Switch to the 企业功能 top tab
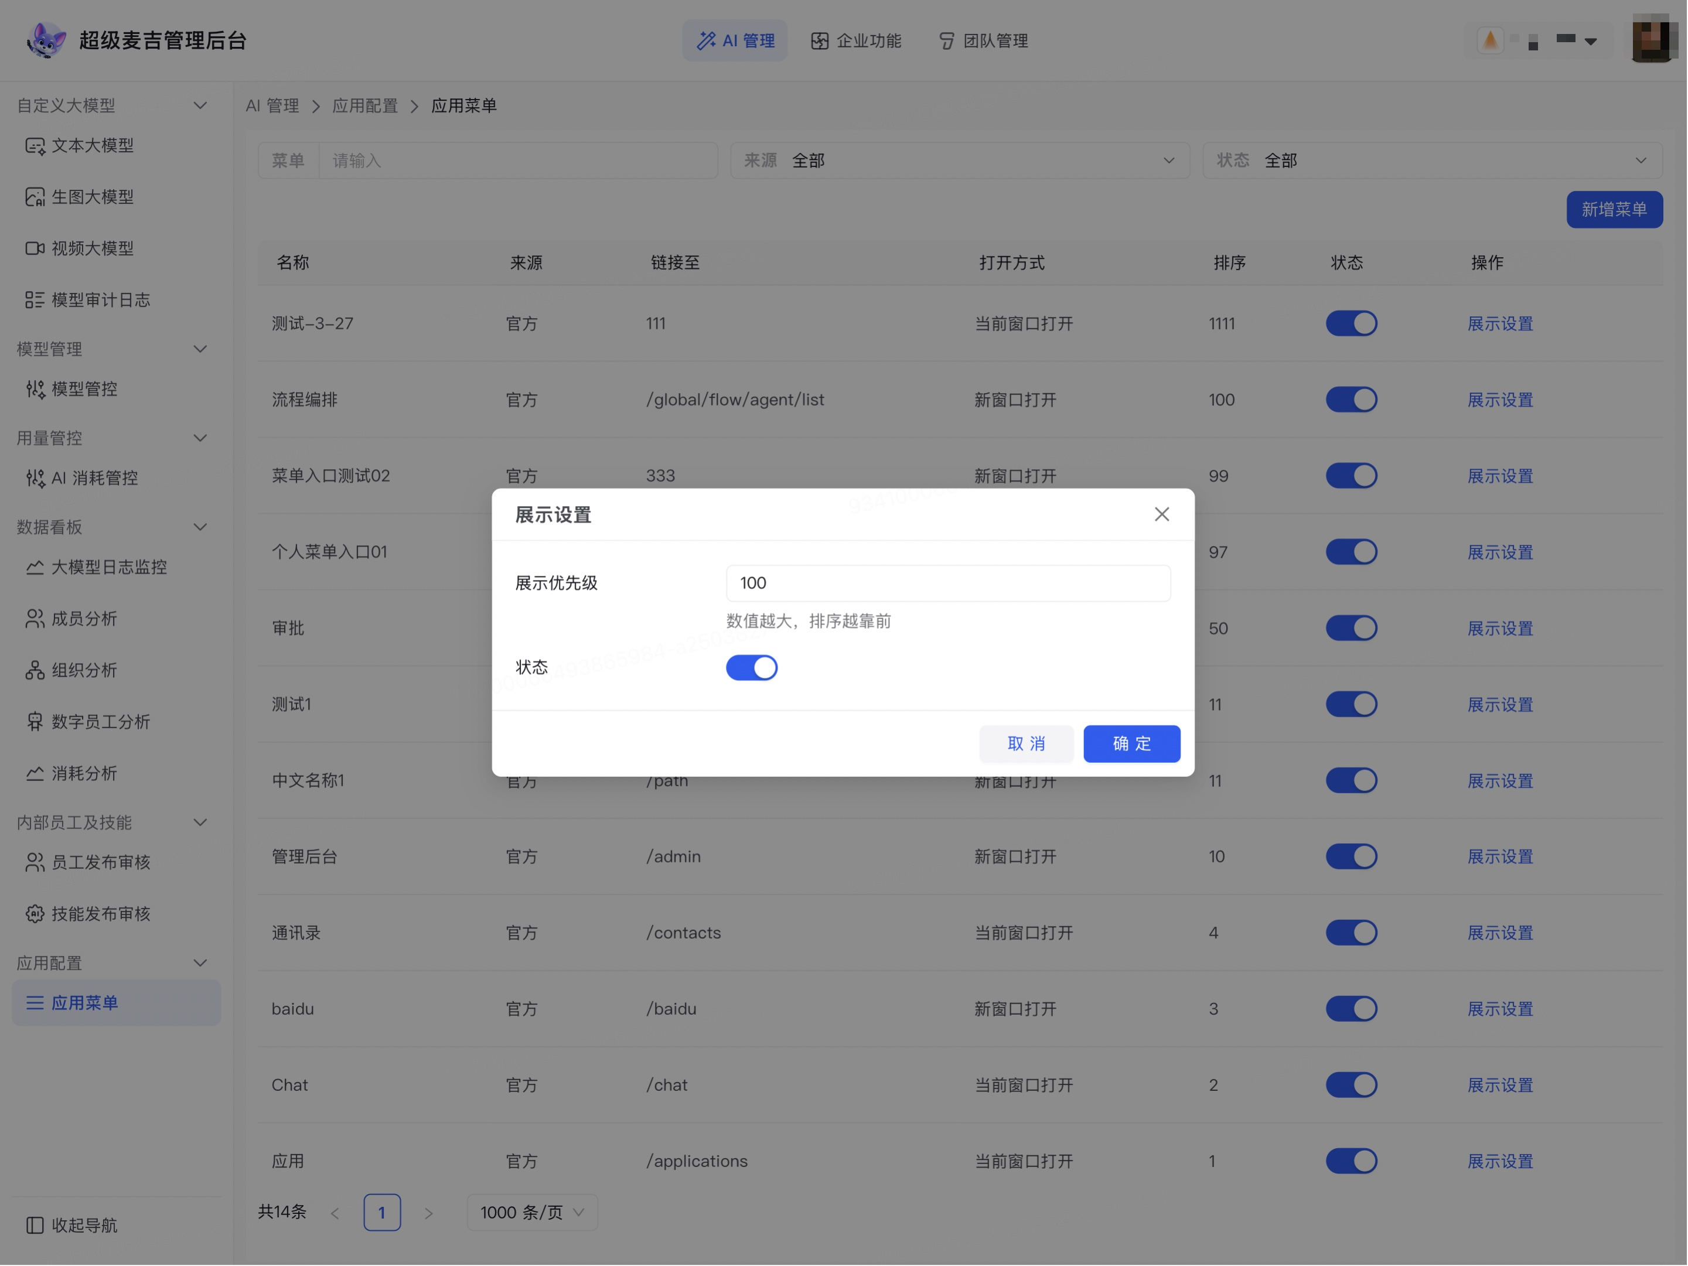 tap(855, 40)
